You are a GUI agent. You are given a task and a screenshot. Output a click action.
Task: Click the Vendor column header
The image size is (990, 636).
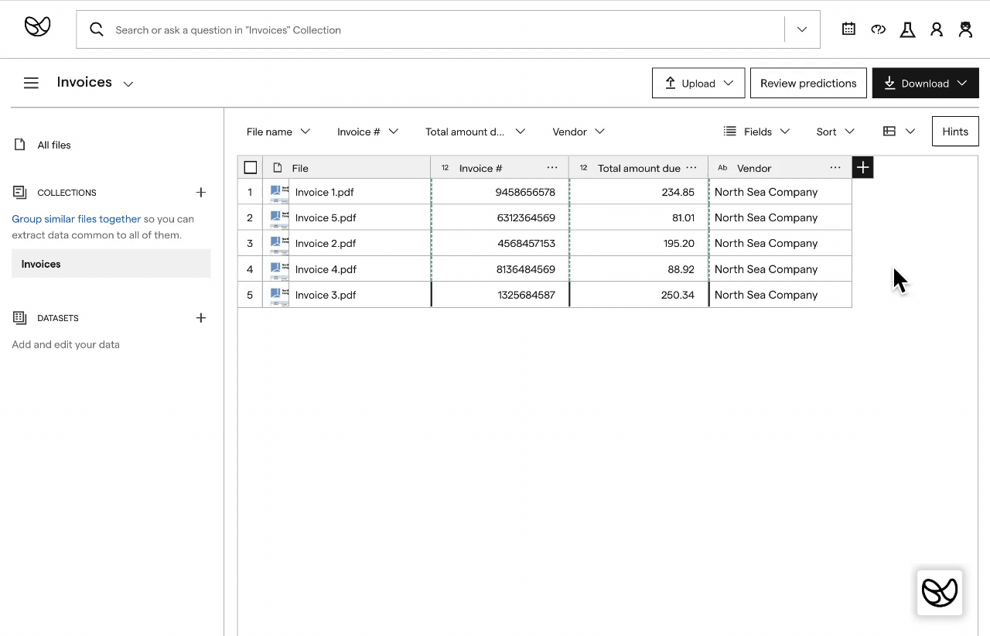click(x=780, y=167)
